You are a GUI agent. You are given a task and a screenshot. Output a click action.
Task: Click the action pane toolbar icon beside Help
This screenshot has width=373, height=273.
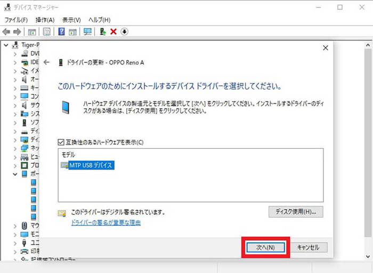(73, 31)
